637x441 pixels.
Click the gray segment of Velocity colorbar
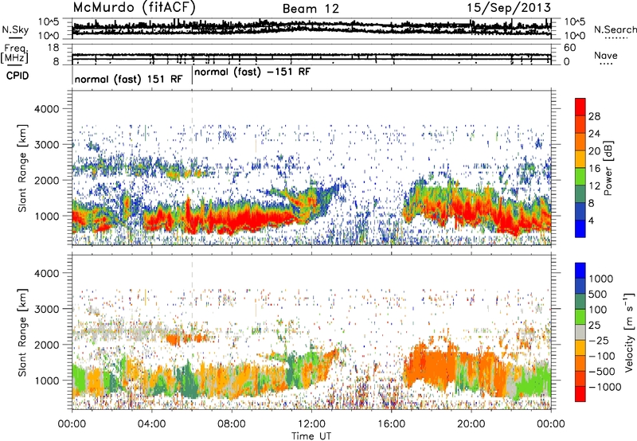580,333
